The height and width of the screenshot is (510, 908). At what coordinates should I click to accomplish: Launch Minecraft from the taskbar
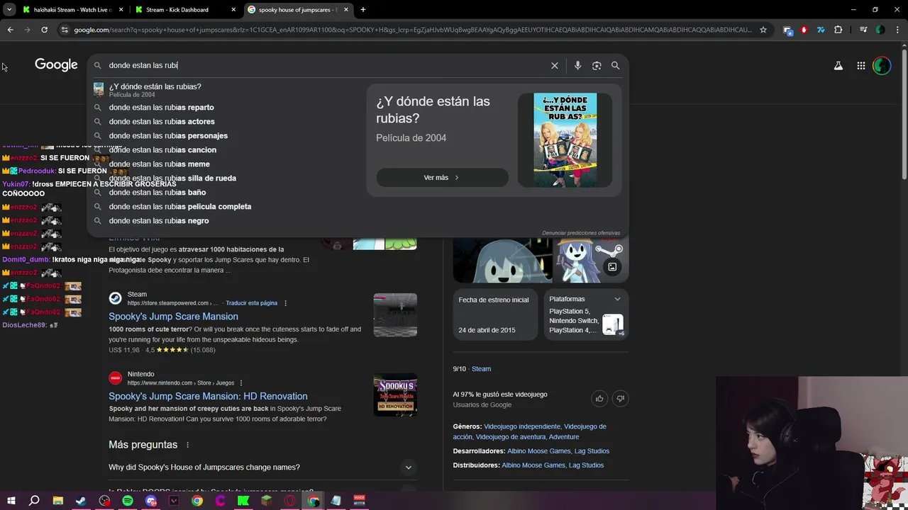coord(266,501)
